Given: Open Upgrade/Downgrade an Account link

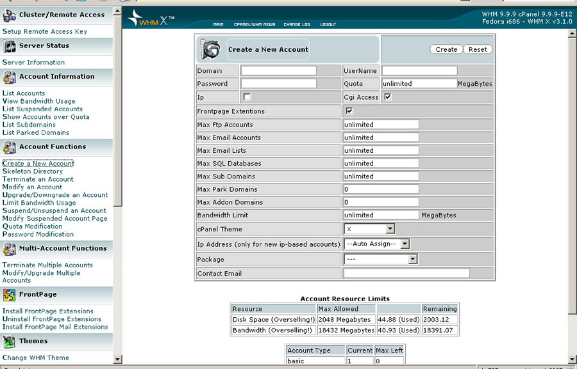Looking at the screenshot, I should pos(55,195).
